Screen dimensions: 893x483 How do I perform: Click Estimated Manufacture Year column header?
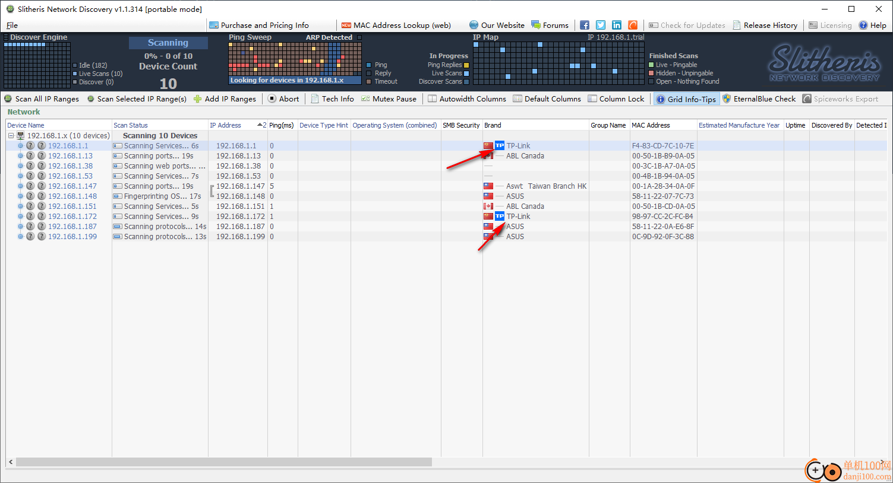click(740, 125)
